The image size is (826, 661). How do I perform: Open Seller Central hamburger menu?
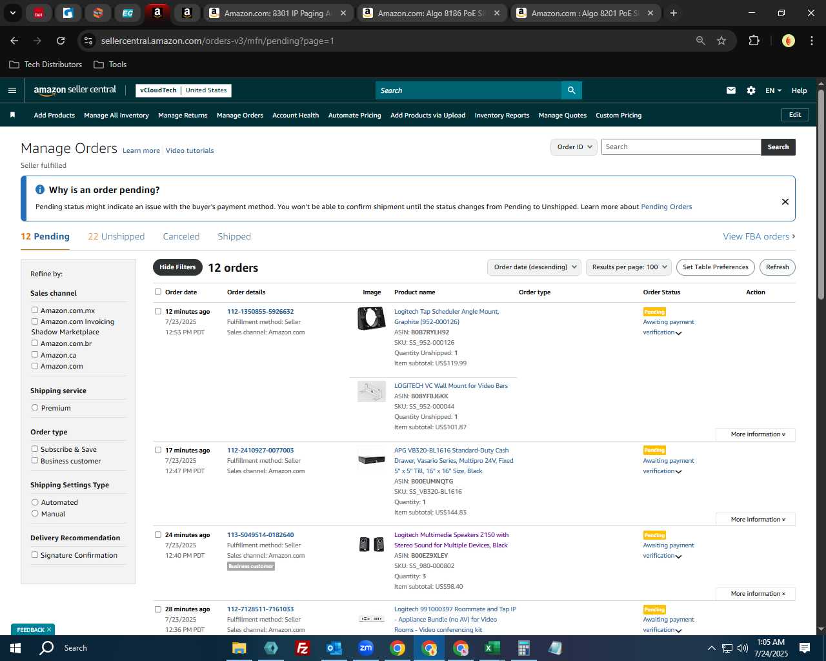12,90
